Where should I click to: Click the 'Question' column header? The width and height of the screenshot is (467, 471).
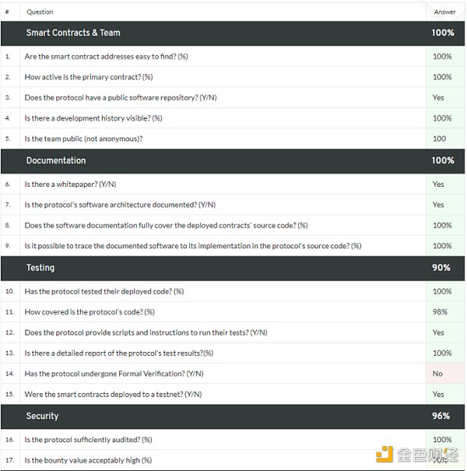pyautogui.click(x=40, y=12)
